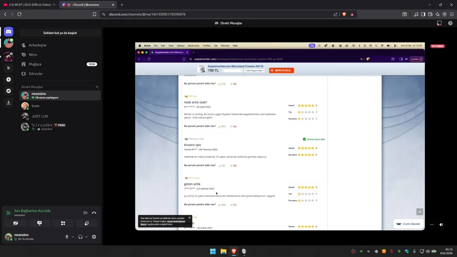Share this page from address bar
This screenshot has width=457, height=257.
(336, 14)
